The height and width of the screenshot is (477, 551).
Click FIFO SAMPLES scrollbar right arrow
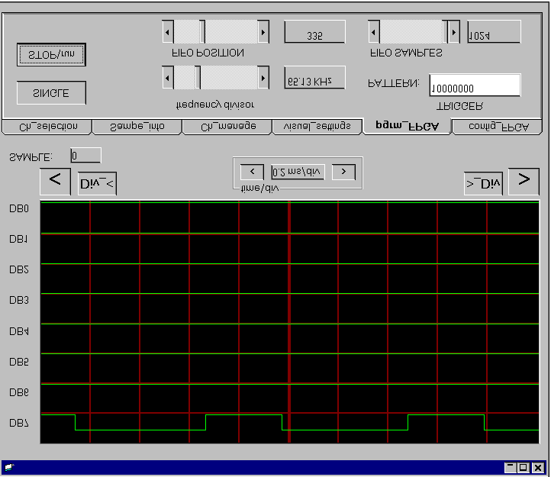[453, 32]
